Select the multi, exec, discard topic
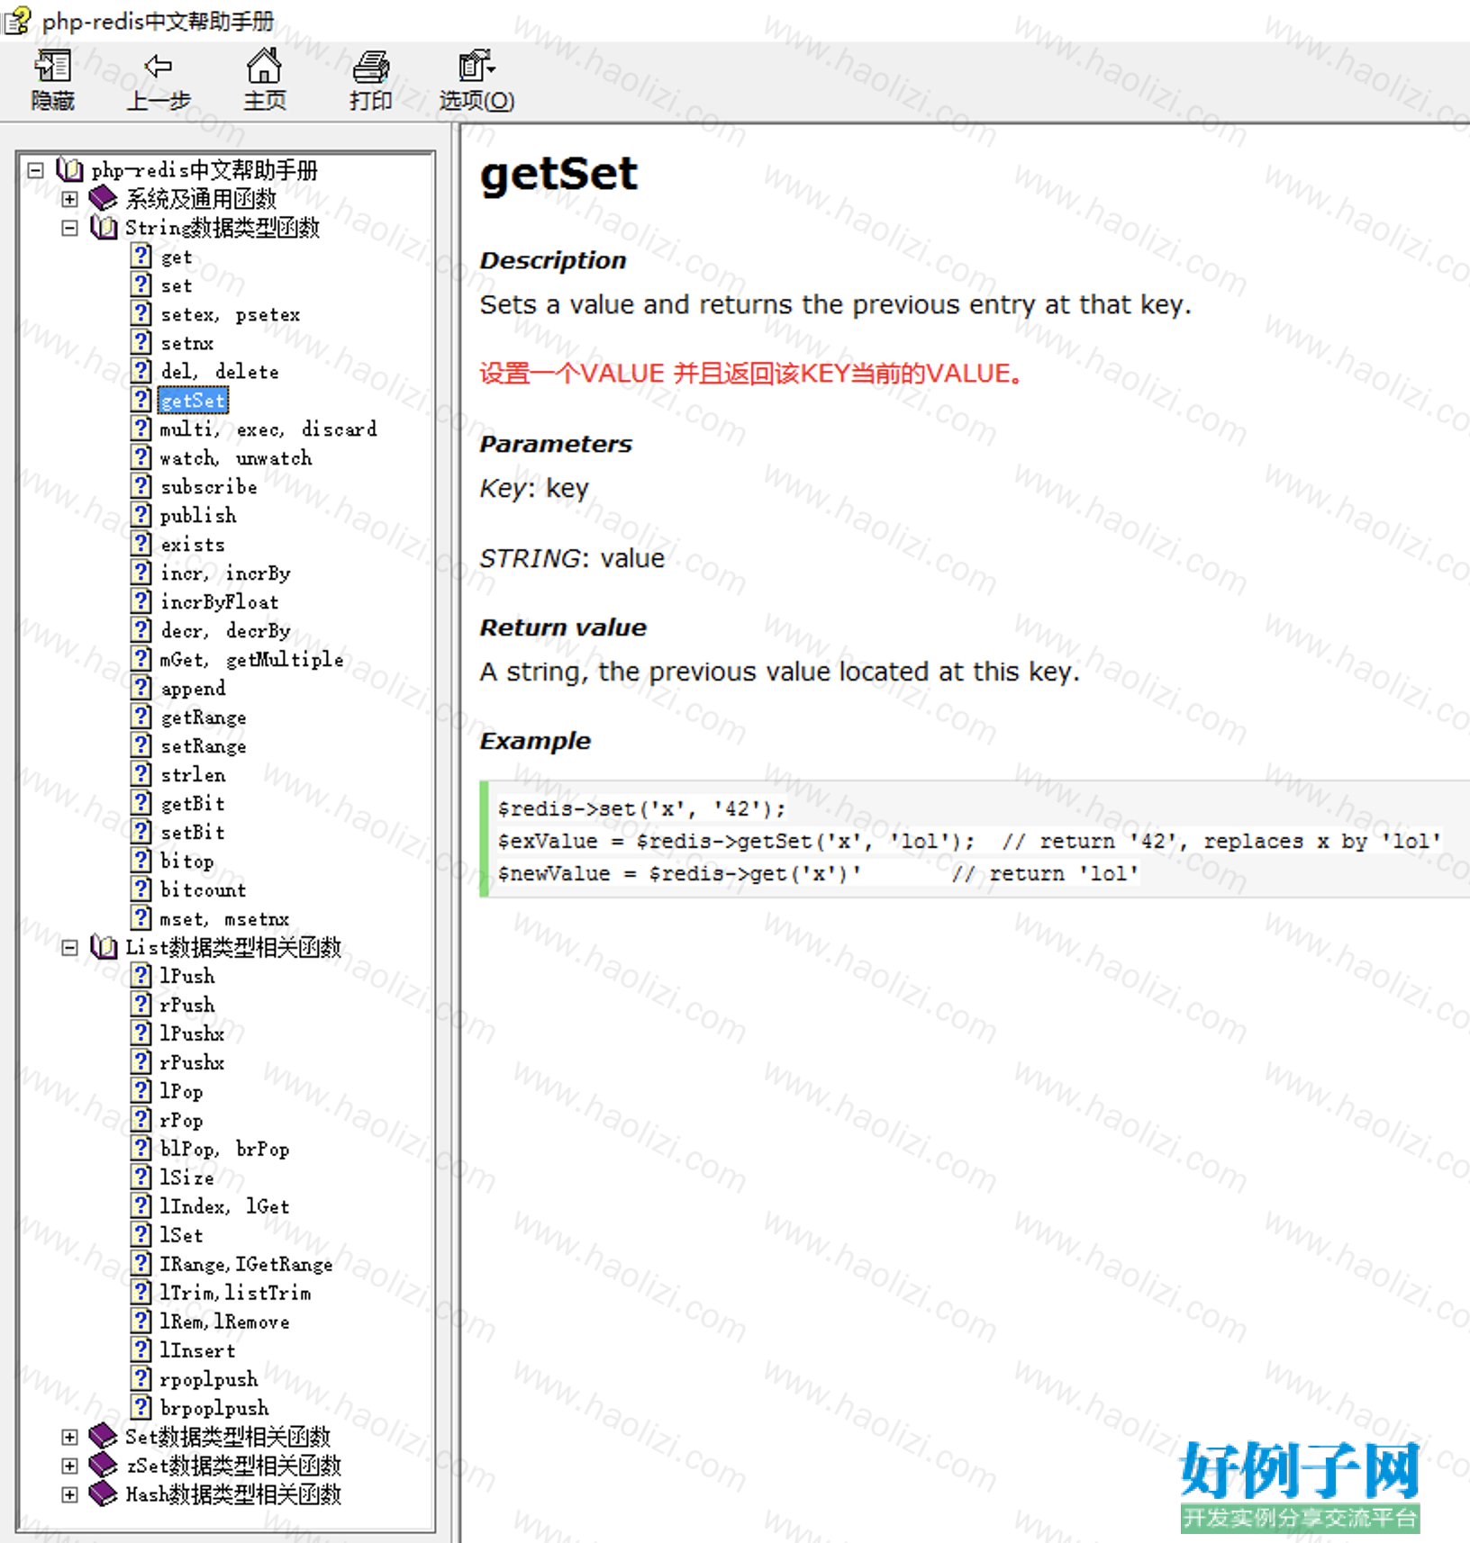 268,429
